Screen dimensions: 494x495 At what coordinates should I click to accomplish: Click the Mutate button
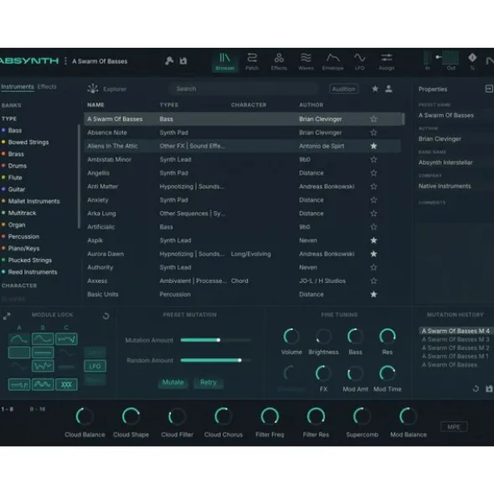(x=173, y=383)
